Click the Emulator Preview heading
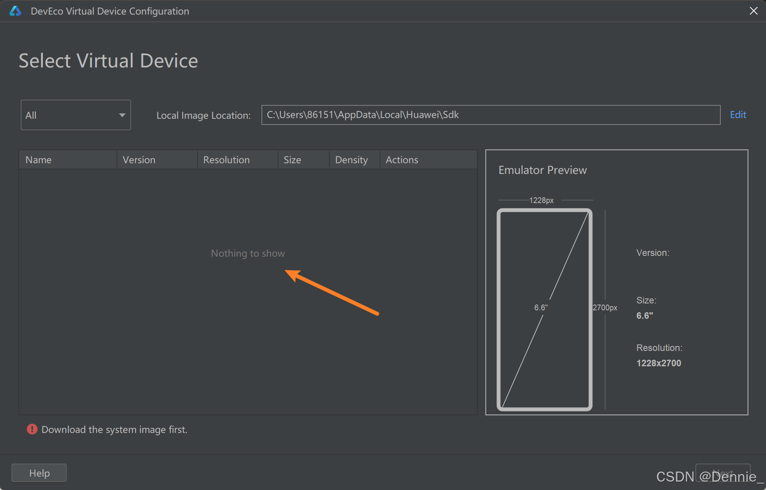The image size is (766, 490). (x=542, y=170)
